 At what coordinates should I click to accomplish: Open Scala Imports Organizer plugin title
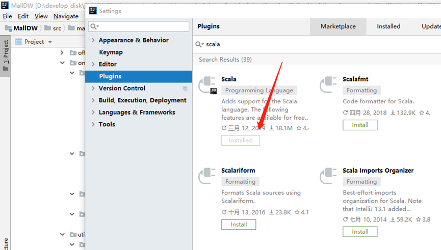(378, 171)
